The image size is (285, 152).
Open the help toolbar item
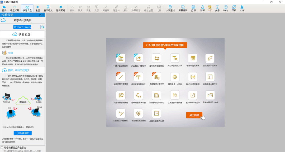pos(226,8)
